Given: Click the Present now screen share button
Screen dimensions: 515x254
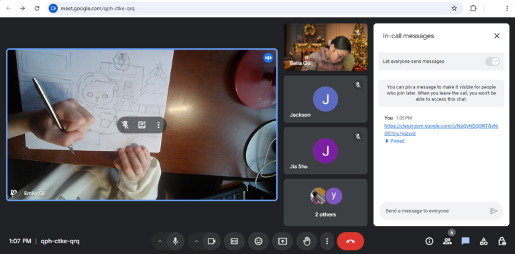Looking at the screenshot, I should (x=282, y=241).
